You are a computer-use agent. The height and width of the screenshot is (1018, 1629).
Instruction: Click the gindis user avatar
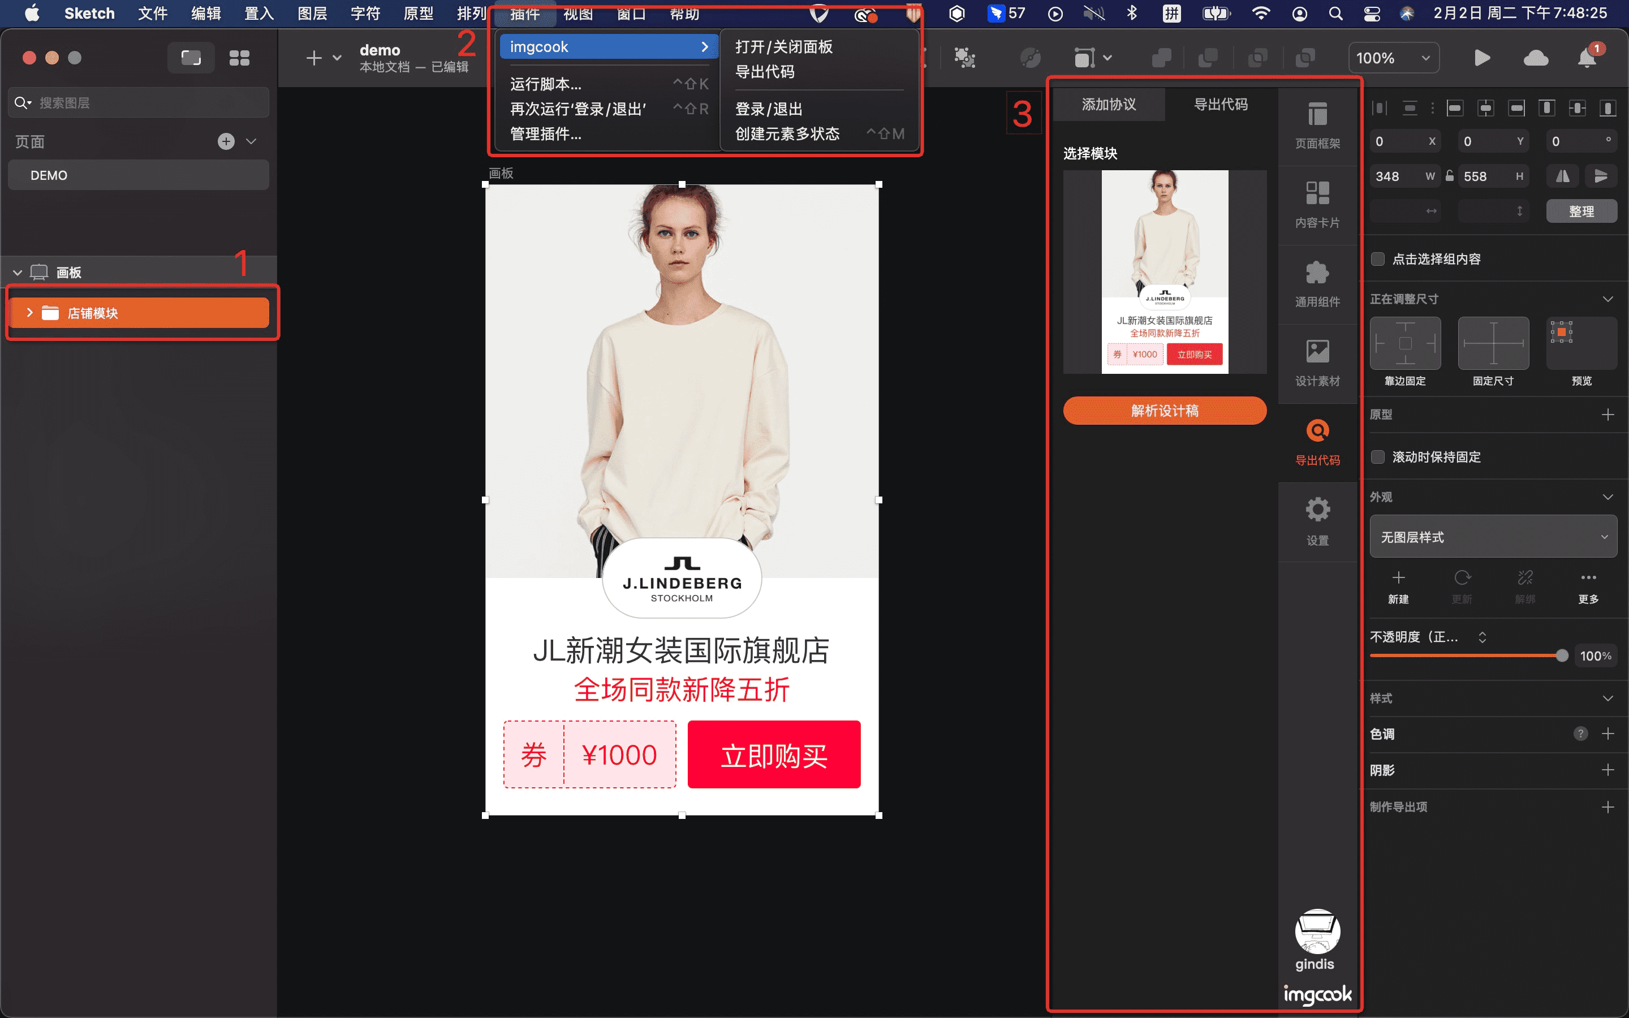pos(1317,932)
